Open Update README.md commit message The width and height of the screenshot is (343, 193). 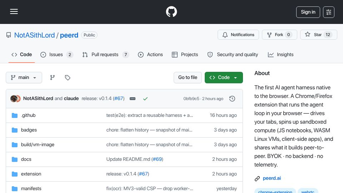(x=128, y=159)
